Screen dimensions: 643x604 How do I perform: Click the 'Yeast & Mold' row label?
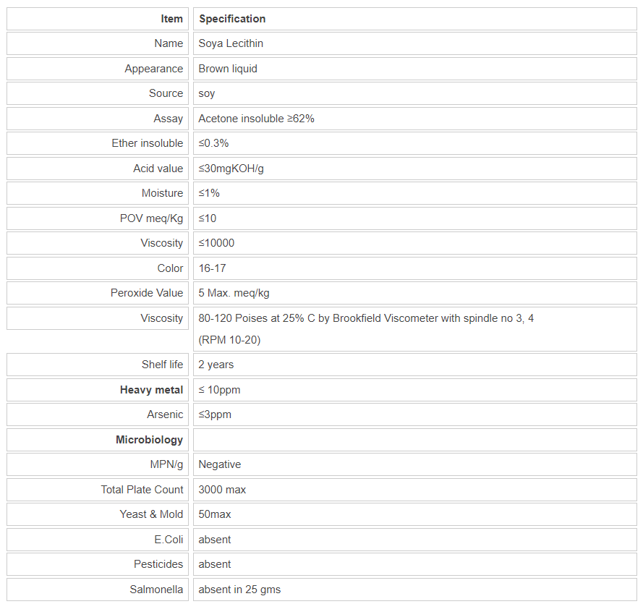point(151,514)
